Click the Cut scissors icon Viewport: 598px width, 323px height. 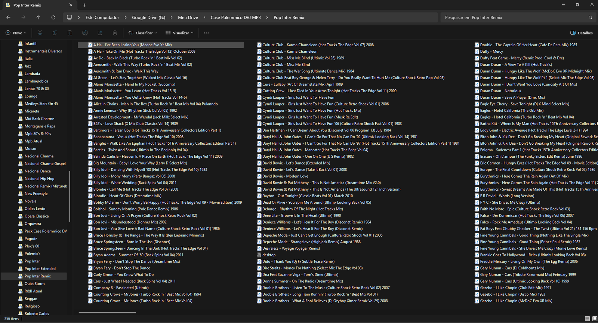40,33
